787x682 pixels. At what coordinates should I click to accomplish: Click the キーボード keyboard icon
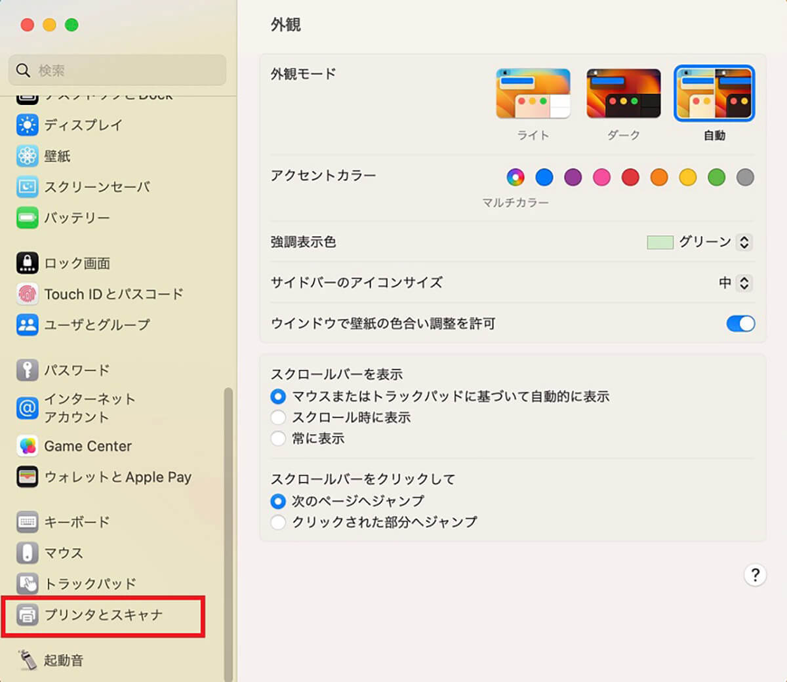point(28,522)
